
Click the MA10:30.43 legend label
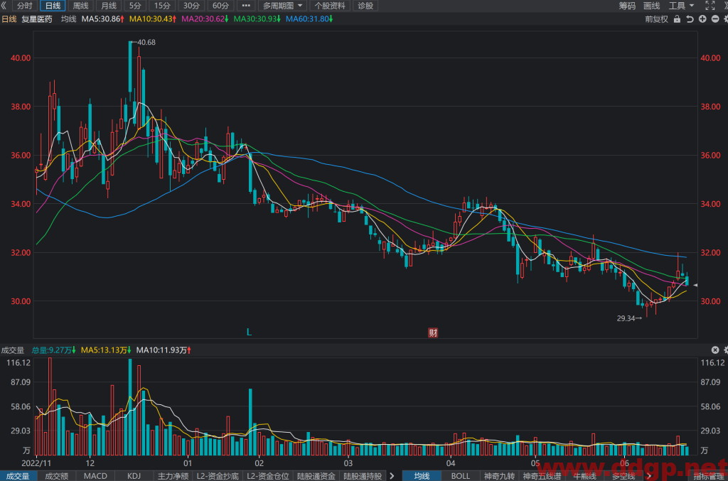tap(152, 19)
